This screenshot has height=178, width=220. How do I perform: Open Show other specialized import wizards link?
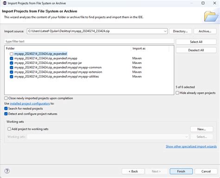pyautogui.click(x=191, y=146)
